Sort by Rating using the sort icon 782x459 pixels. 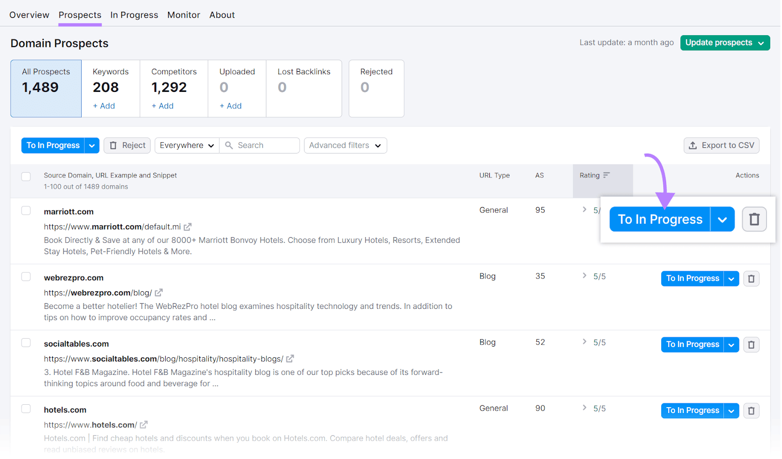point(607,175)
